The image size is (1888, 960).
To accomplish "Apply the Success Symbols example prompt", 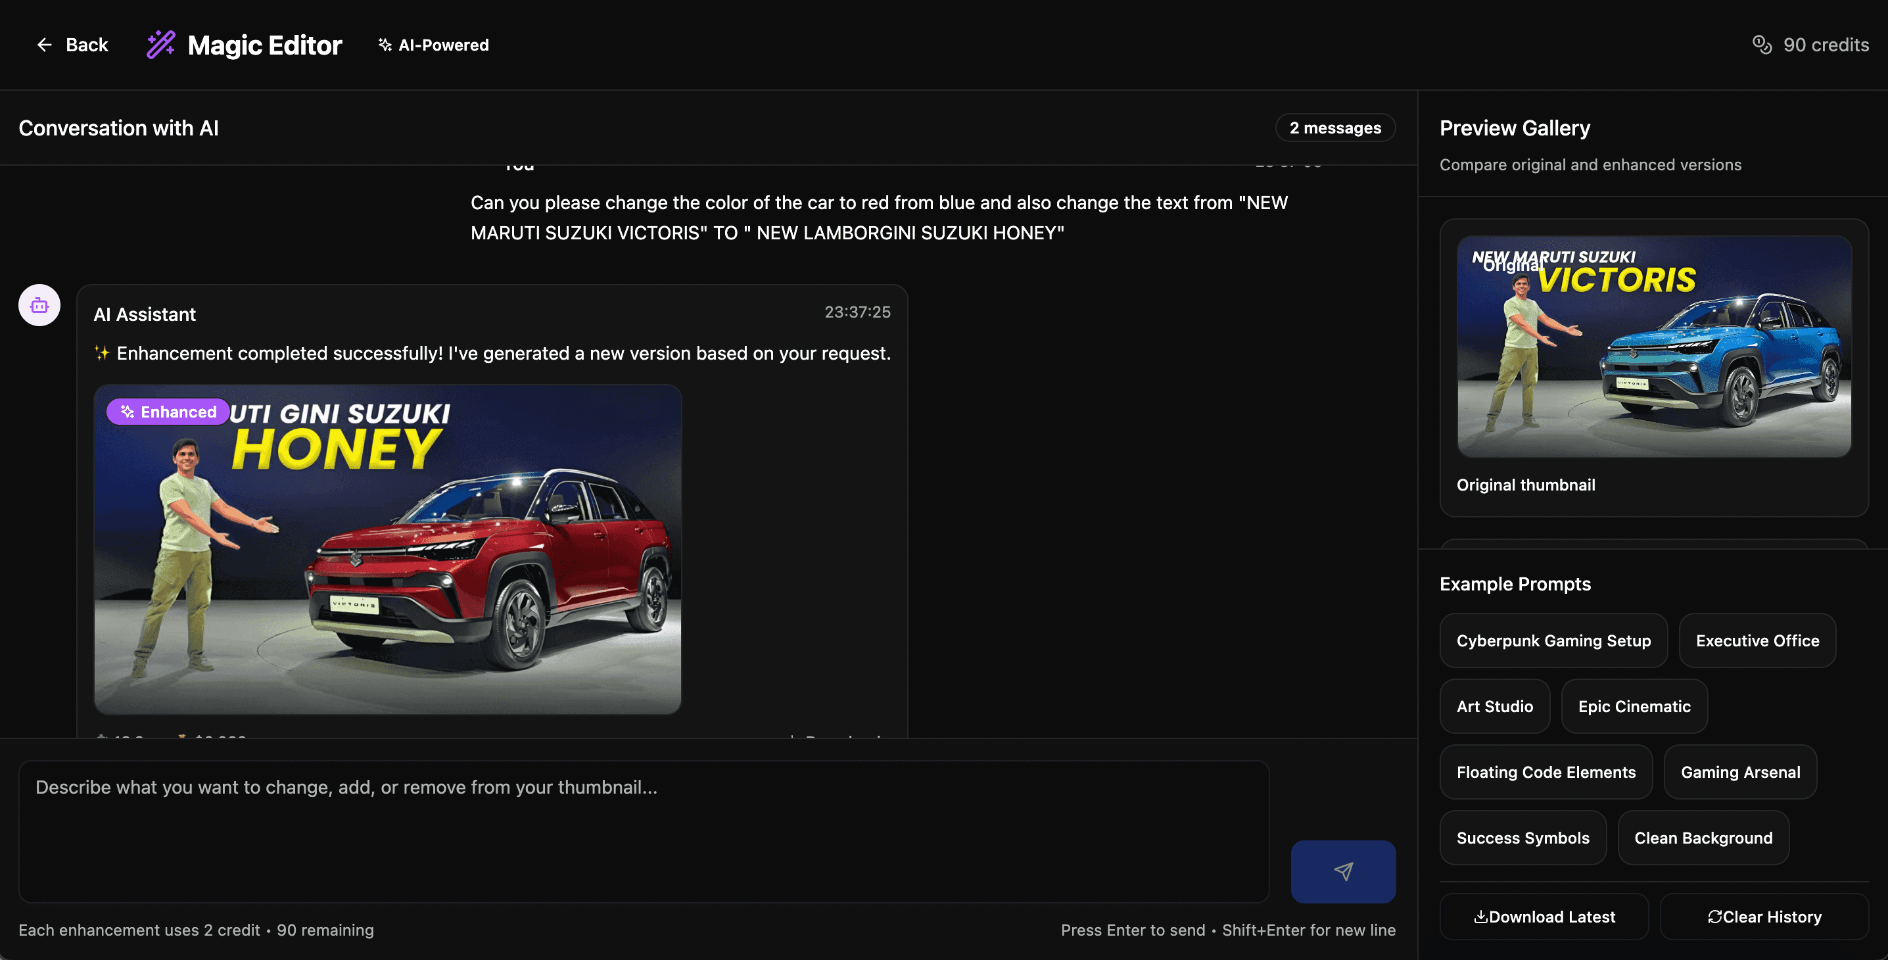I will click(x=1522, y=838).
